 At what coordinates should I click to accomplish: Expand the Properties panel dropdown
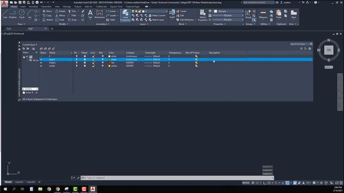tap(219, 24)
